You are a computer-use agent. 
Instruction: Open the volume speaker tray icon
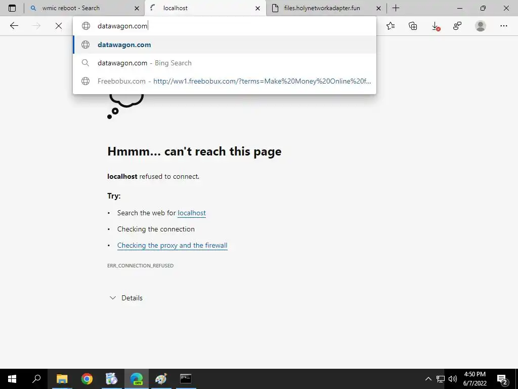(x=453, y=379)
